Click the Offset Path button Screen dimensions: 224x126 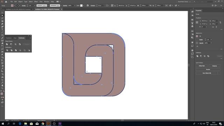coord(202,66)
